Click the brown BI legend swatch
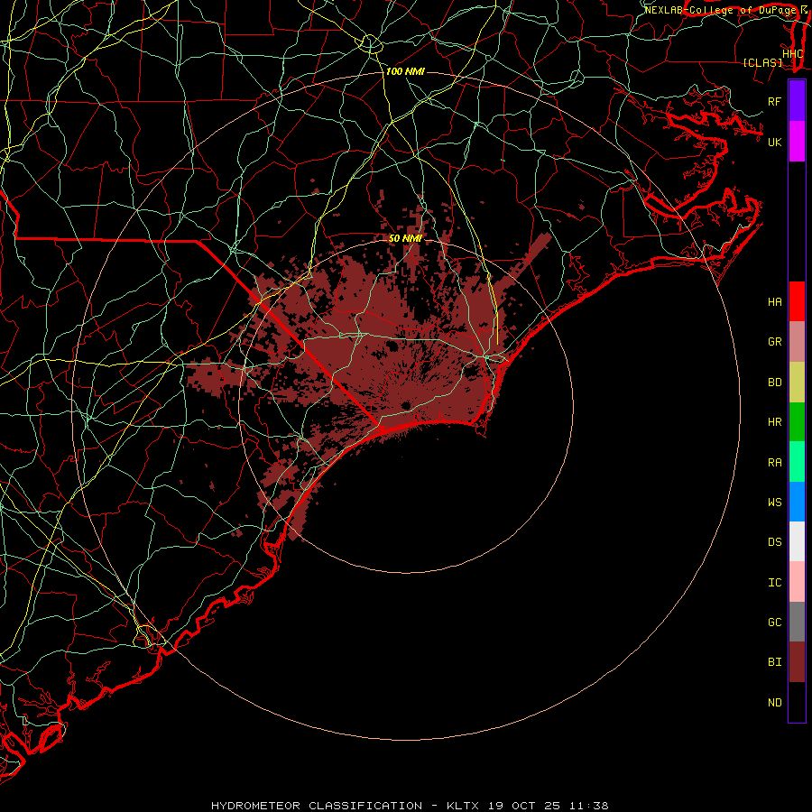 coord(797,662)
